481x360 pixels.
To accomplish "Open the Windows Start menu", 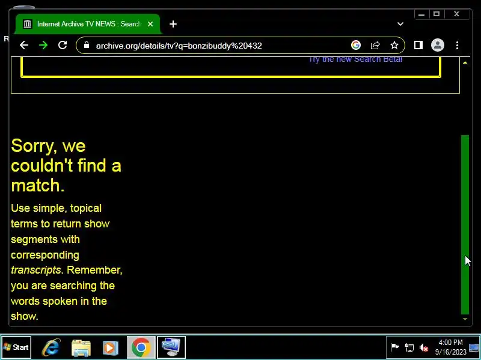I will coord(16,347).
